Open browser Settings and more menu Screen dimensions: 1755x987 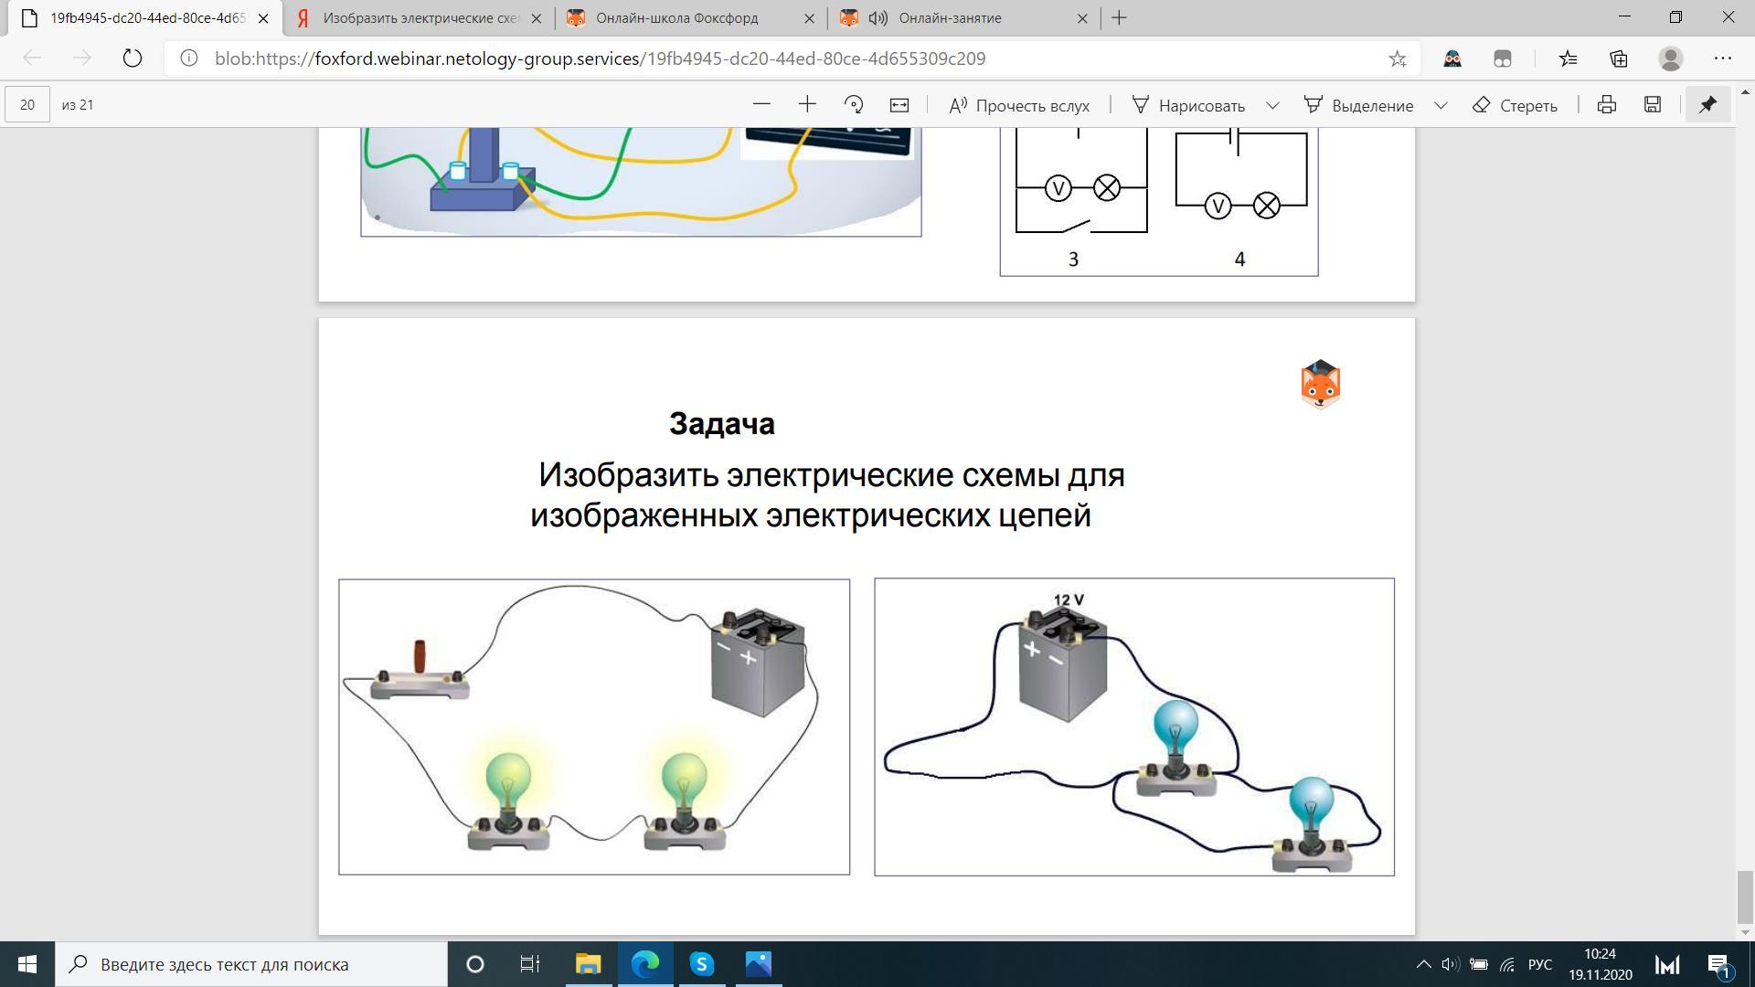[1723, 58]
